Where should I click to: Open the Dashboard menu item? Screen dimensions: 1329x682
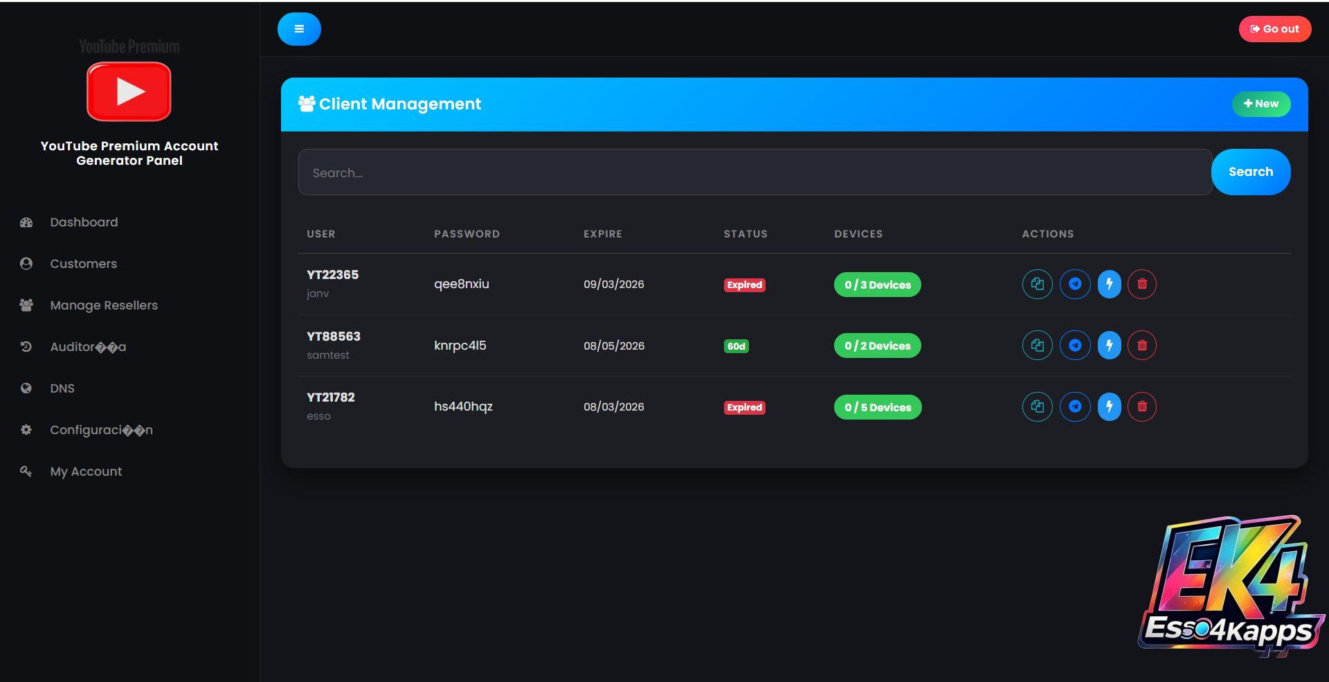click(x=84, y=222)
